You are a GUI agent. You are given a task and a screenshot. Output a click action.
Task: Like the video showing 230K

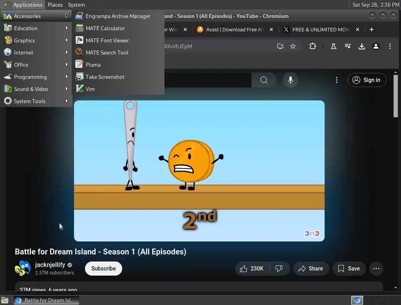[x=252, y=269]
